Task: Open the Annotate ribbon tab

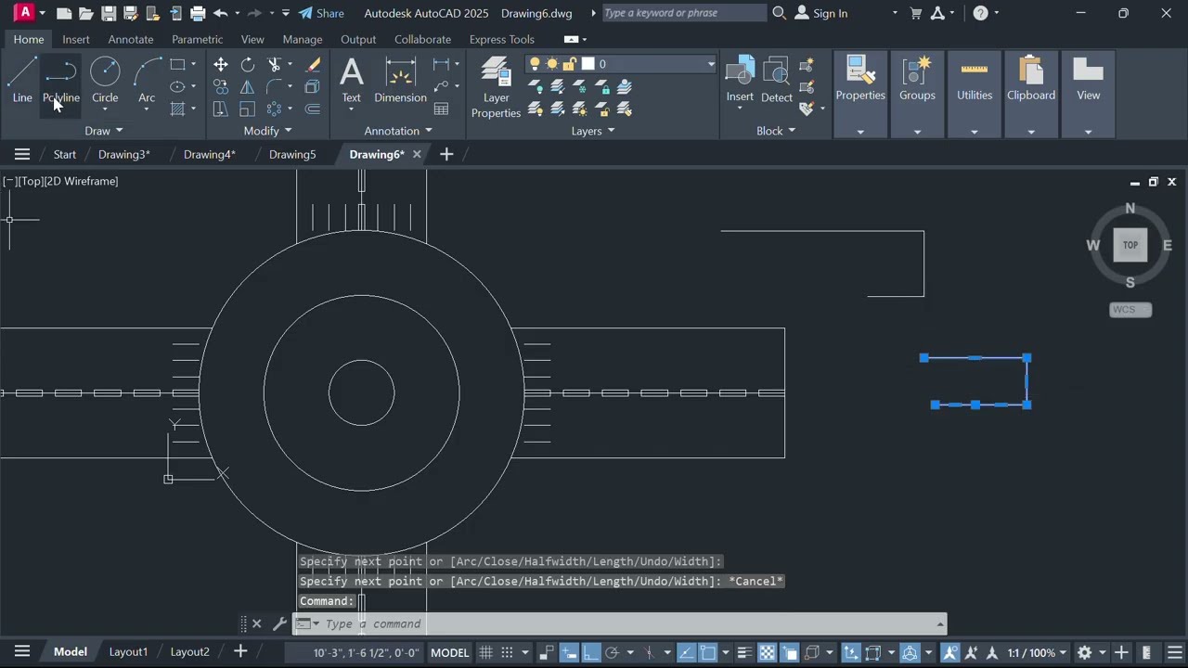Action: (131, 39)
